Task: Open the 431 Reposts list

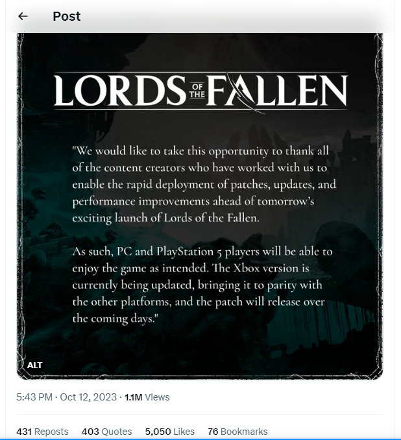Action: click(42, 432)
